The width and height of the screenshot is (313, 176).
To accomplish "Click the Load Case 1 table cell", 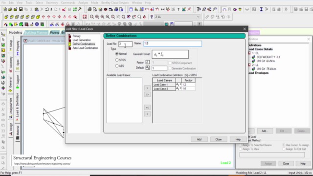I will tap(164, 85).
